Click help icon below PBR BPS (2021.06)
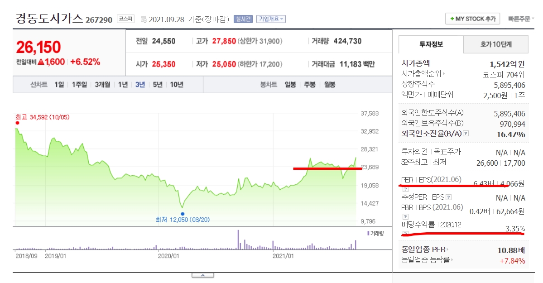543x283 pixels. pos(405,216)
